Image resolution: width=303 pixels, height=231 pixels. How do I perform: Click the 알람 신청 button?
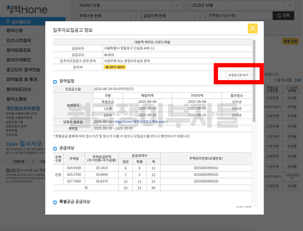291,41
